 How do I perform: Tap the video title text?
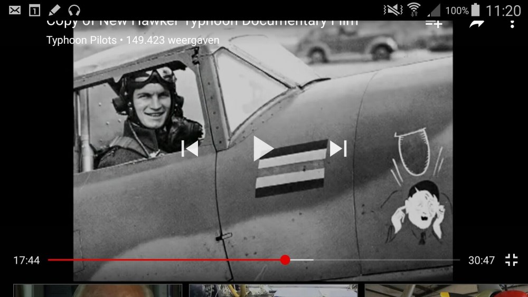[202, 23]
